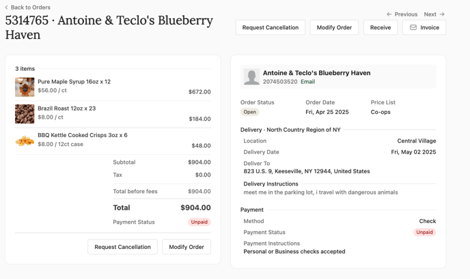Click the Unpaid badge beside order Total
This screenshot has height=279, width=470.
tap(199, 222)
